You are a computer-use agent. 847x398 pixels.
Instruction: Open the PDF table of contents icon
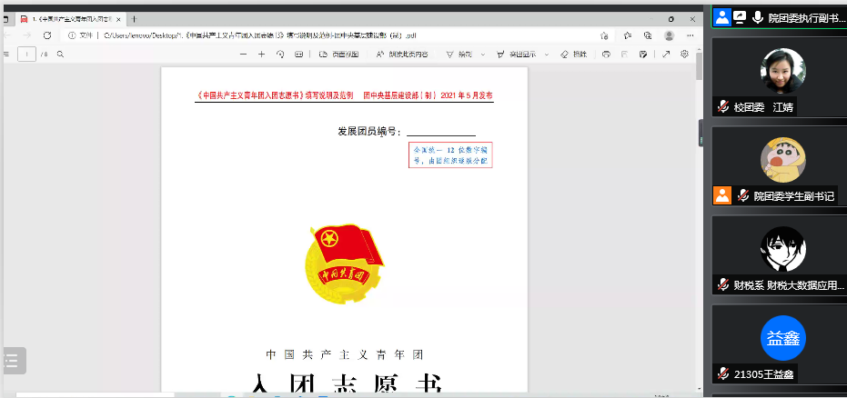tap(6, 54)
